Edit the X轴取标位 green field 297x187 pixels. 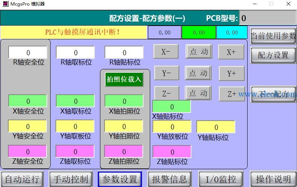click(x=75, y=101)
